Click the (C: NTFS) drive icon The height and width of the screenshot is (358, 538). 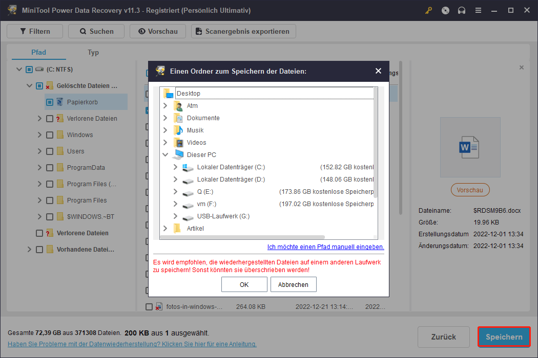[x=40, y=69]
